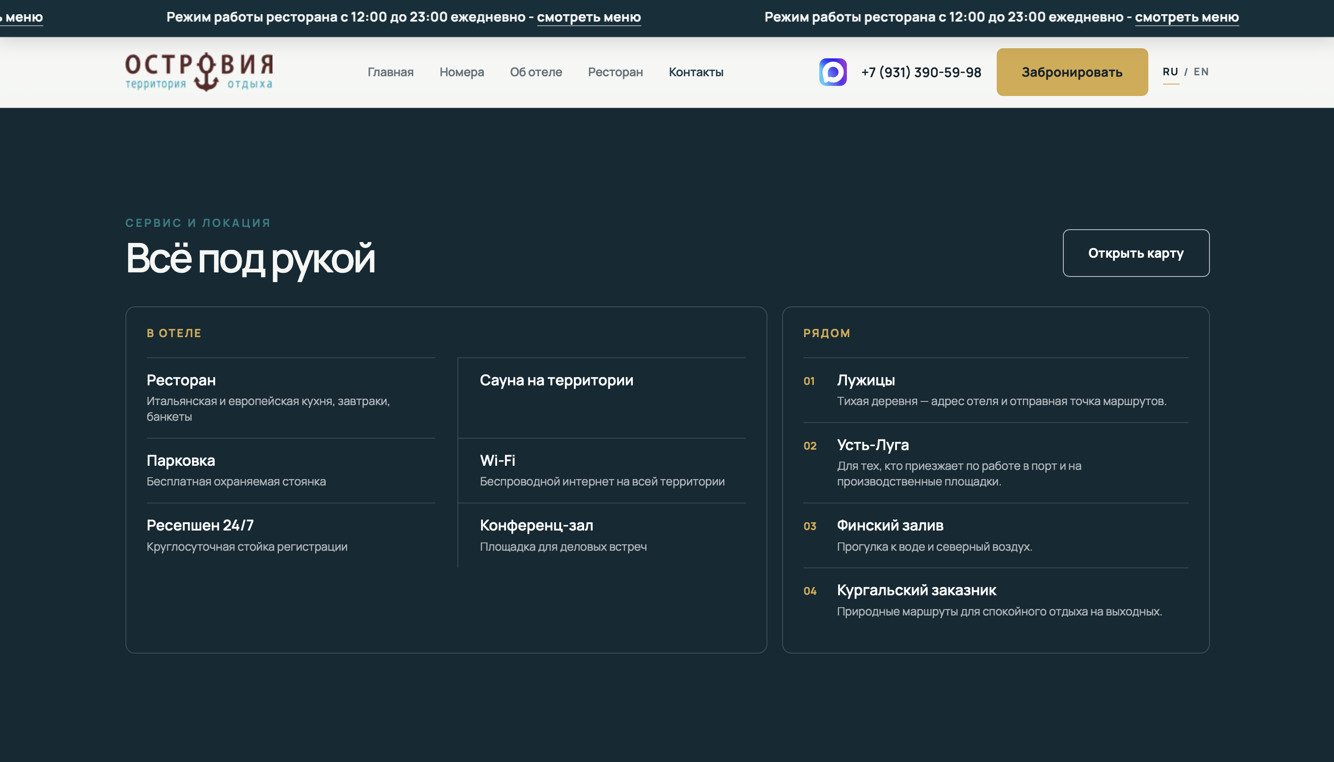
Task: Select the Ресепшен 24/7 title
Action: [x=200, y=525]
